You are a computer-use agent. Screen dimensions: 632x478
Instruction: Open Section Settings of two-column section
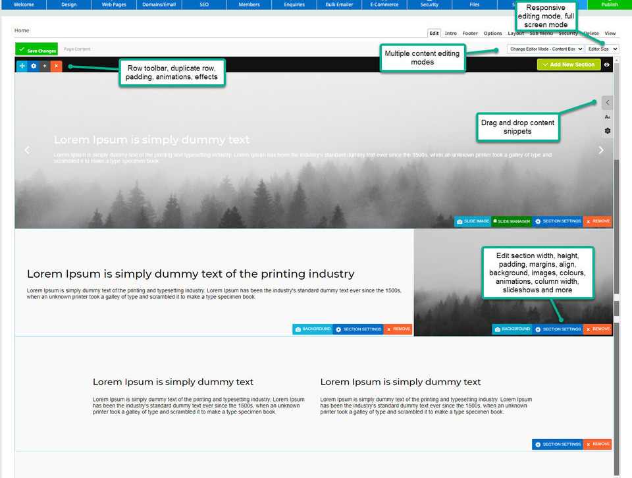tap(558, 444)
